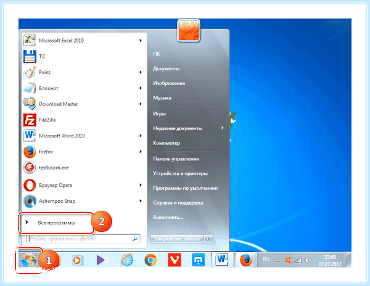This screenshot has width=370, height=286.
Task: Launch FileZilla via its red icon
Action: pyautogui.click(x=30, y=120)
